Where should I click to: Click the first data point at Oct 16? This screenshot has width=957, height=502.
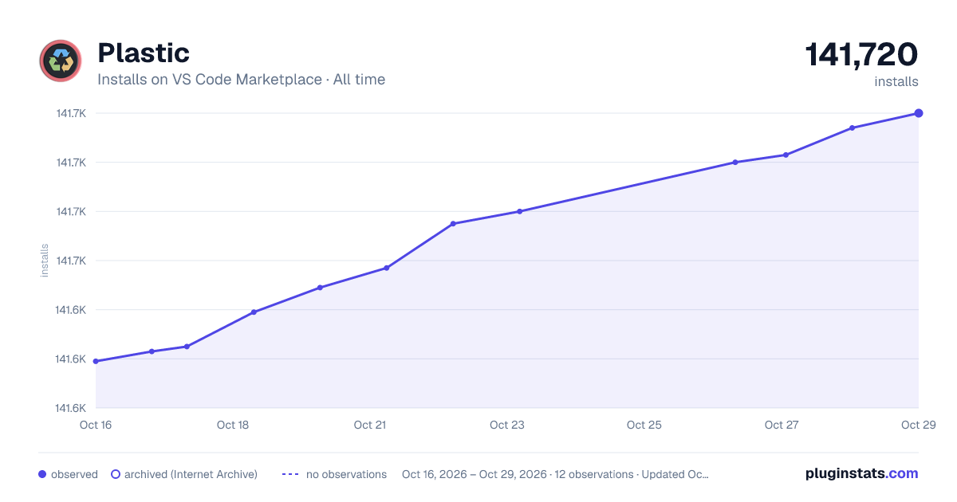(x=96, y=361)
